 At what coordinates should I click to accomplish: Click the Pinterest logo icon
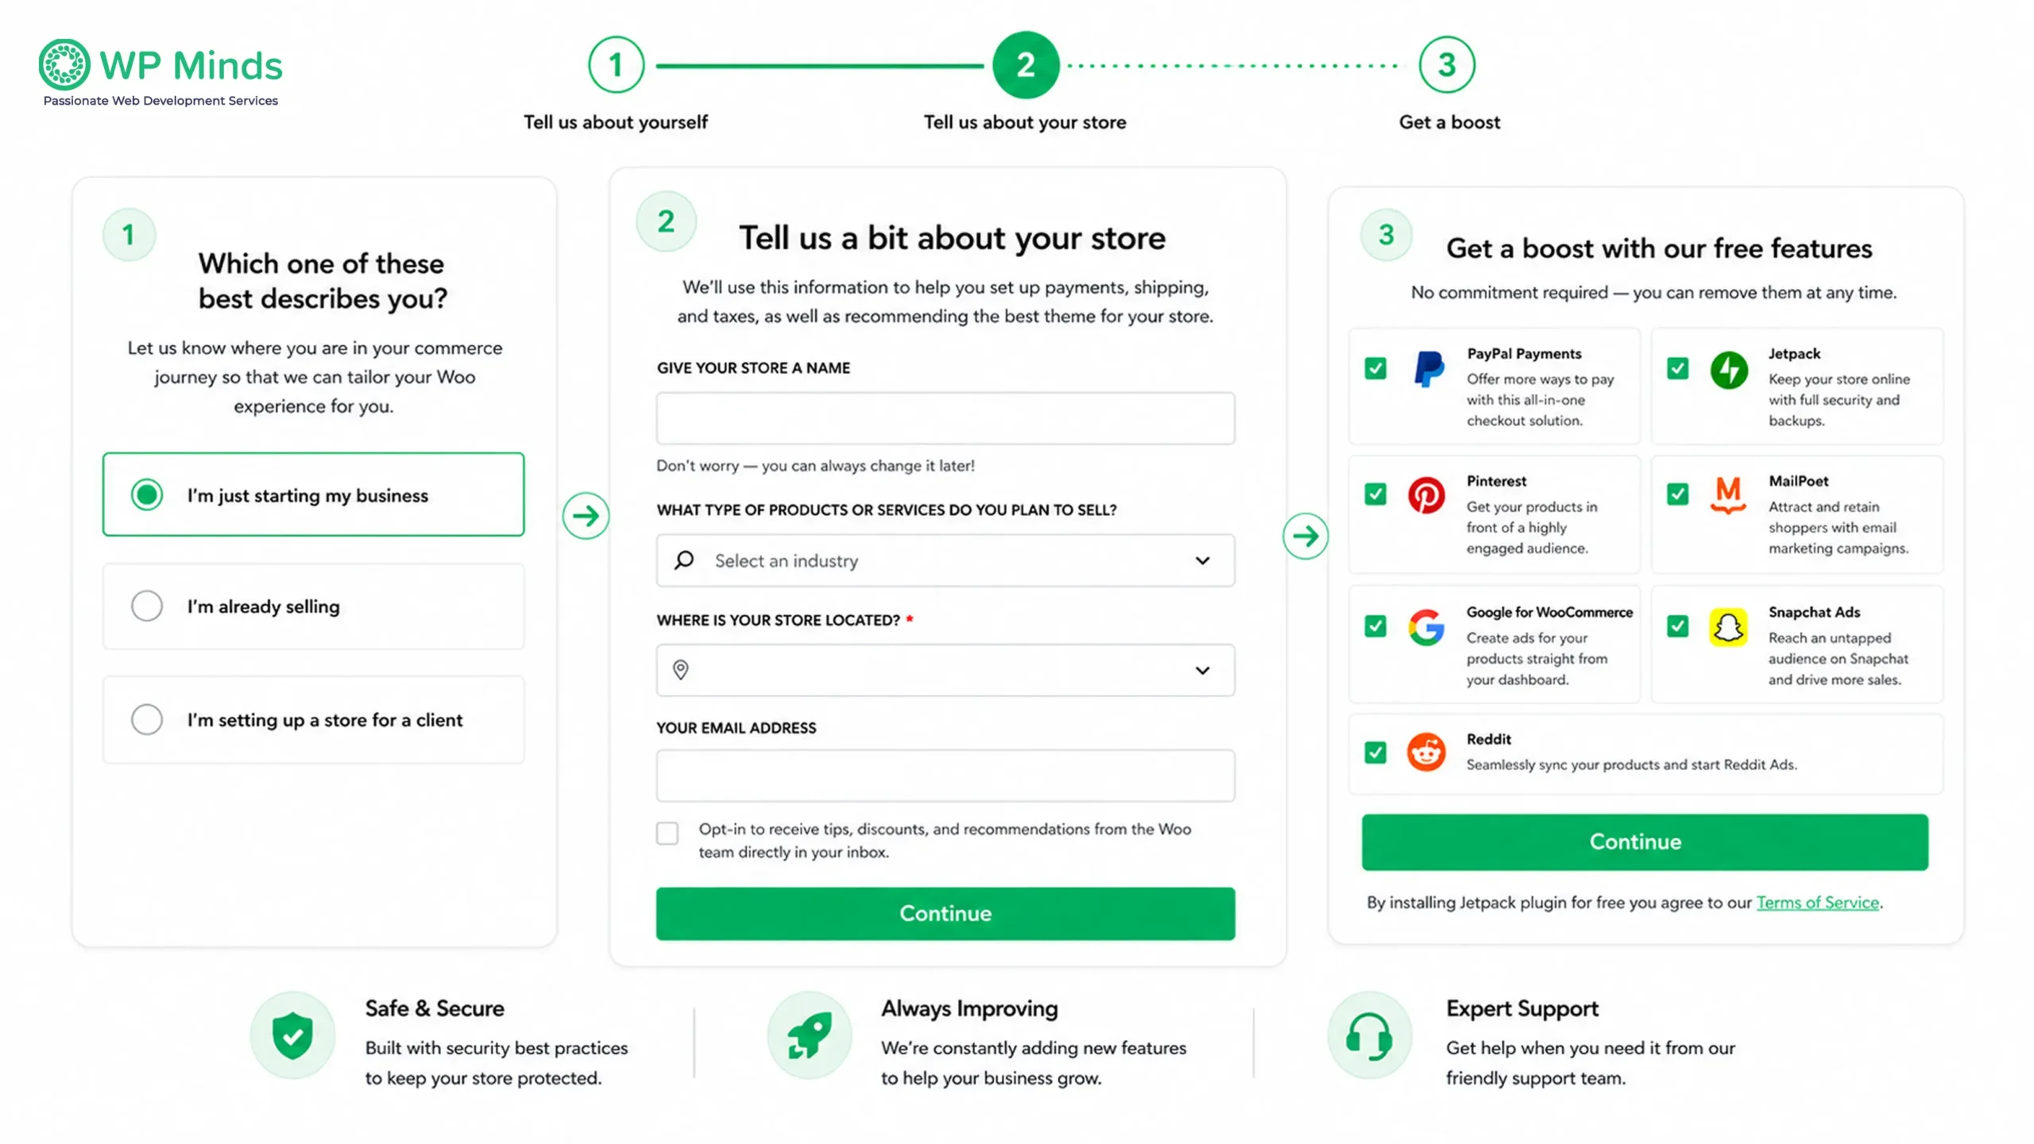pos(1426,495)
